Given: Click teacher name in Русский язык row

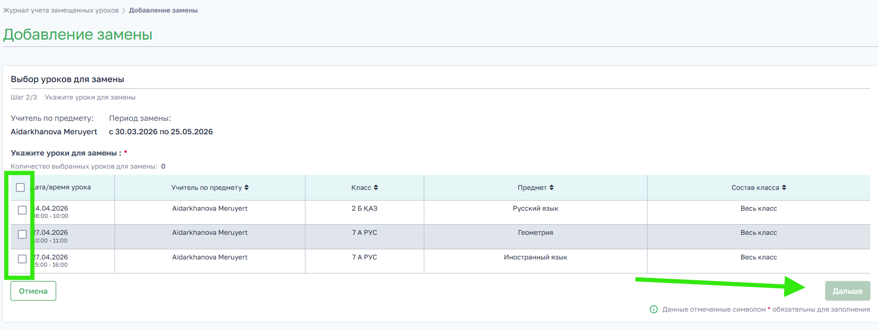Looking at the screenshot, I should click(210, 208).
